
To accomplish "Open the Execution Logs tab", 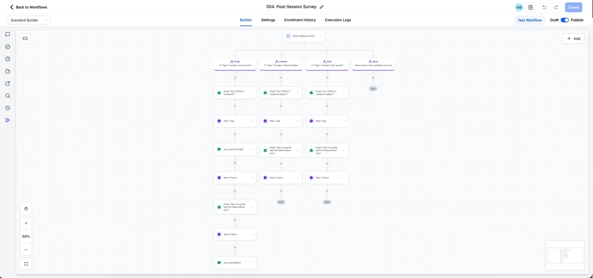I will 338,20.
